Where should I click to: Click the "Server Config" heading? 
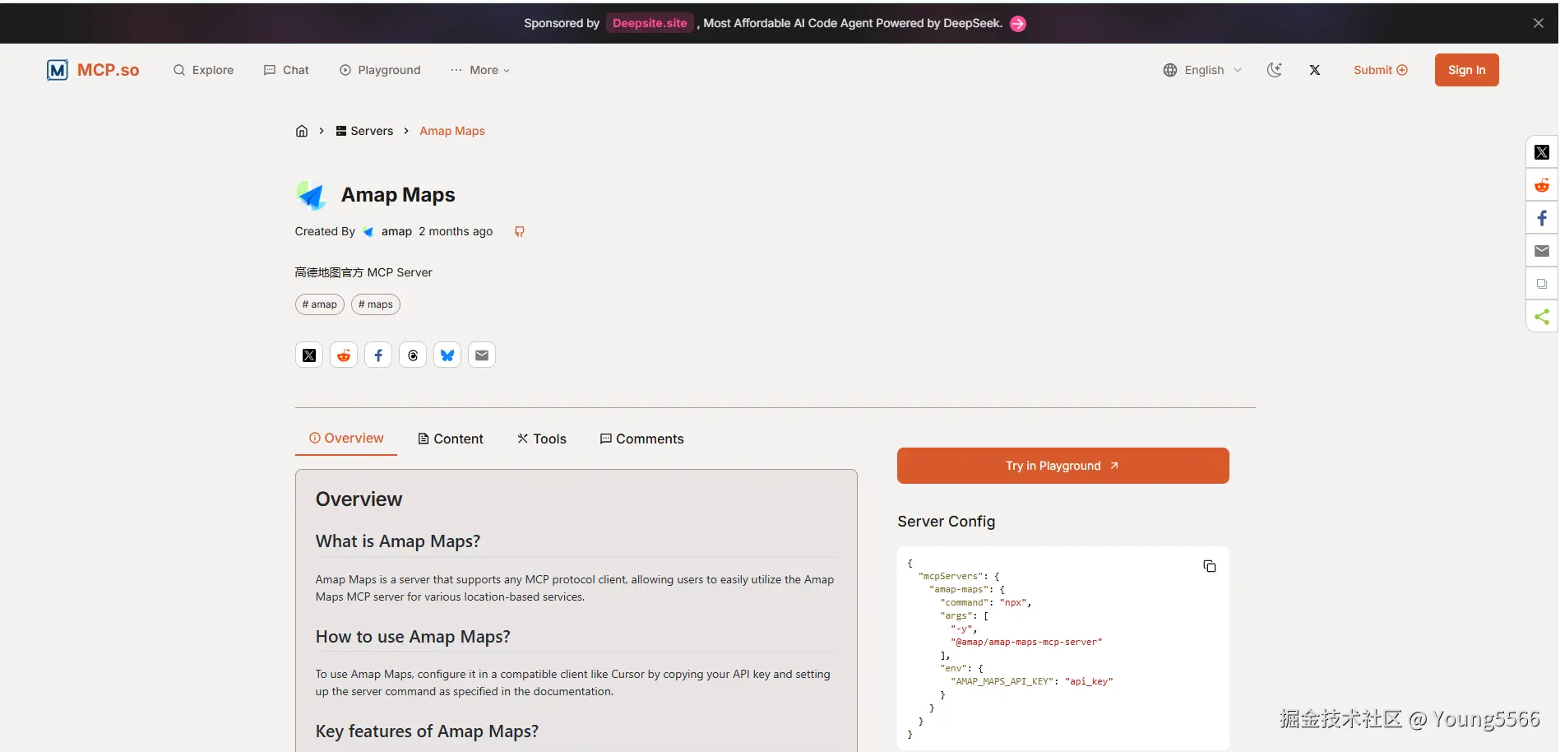(x=947, y=522)
